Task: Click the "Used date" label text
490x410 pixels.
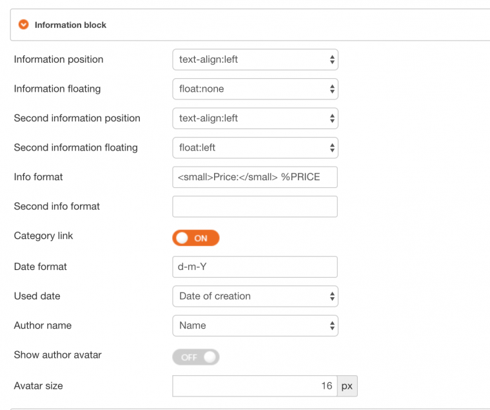Action: pyautogui.click(x=37, y=296)
